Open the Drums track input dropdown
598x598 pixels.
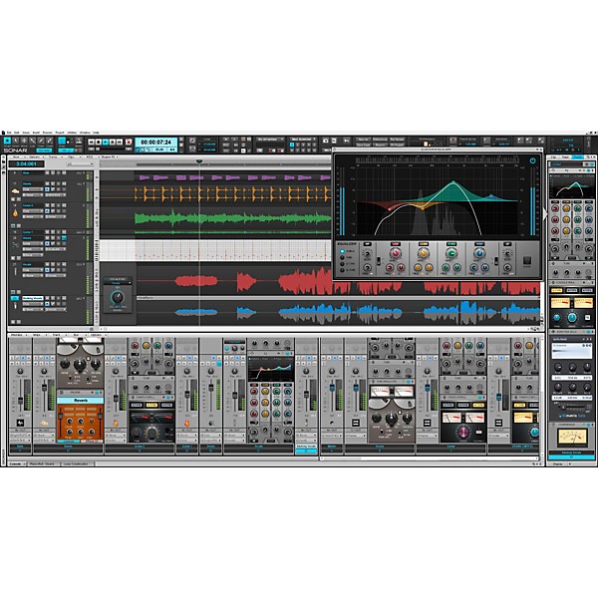tap(33, 195)
